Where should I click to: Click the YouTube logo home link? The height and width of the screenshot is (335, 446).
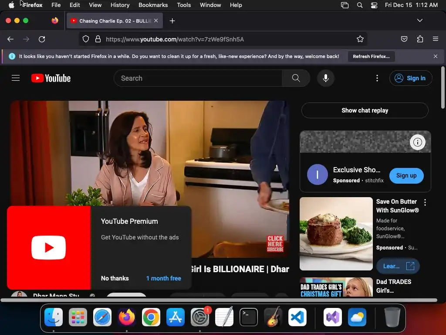click(51, 78)
